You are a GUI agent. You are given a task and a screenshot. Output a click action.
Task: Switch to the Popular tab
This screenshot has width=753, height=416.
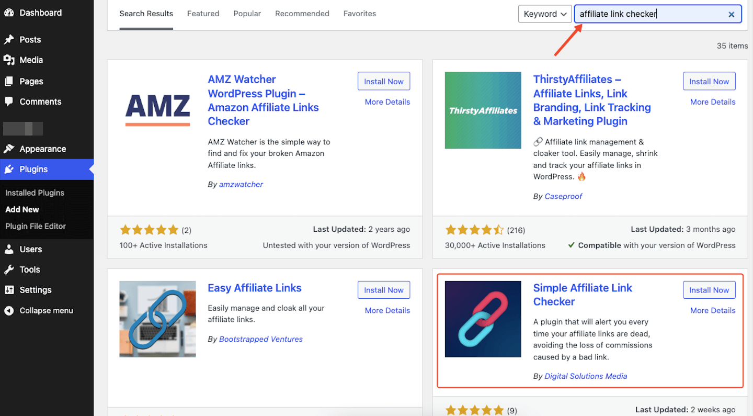pyautogui.click(x=247, y=14)
